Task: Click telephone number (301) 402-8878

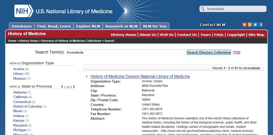Action: (x=152, y=109)
